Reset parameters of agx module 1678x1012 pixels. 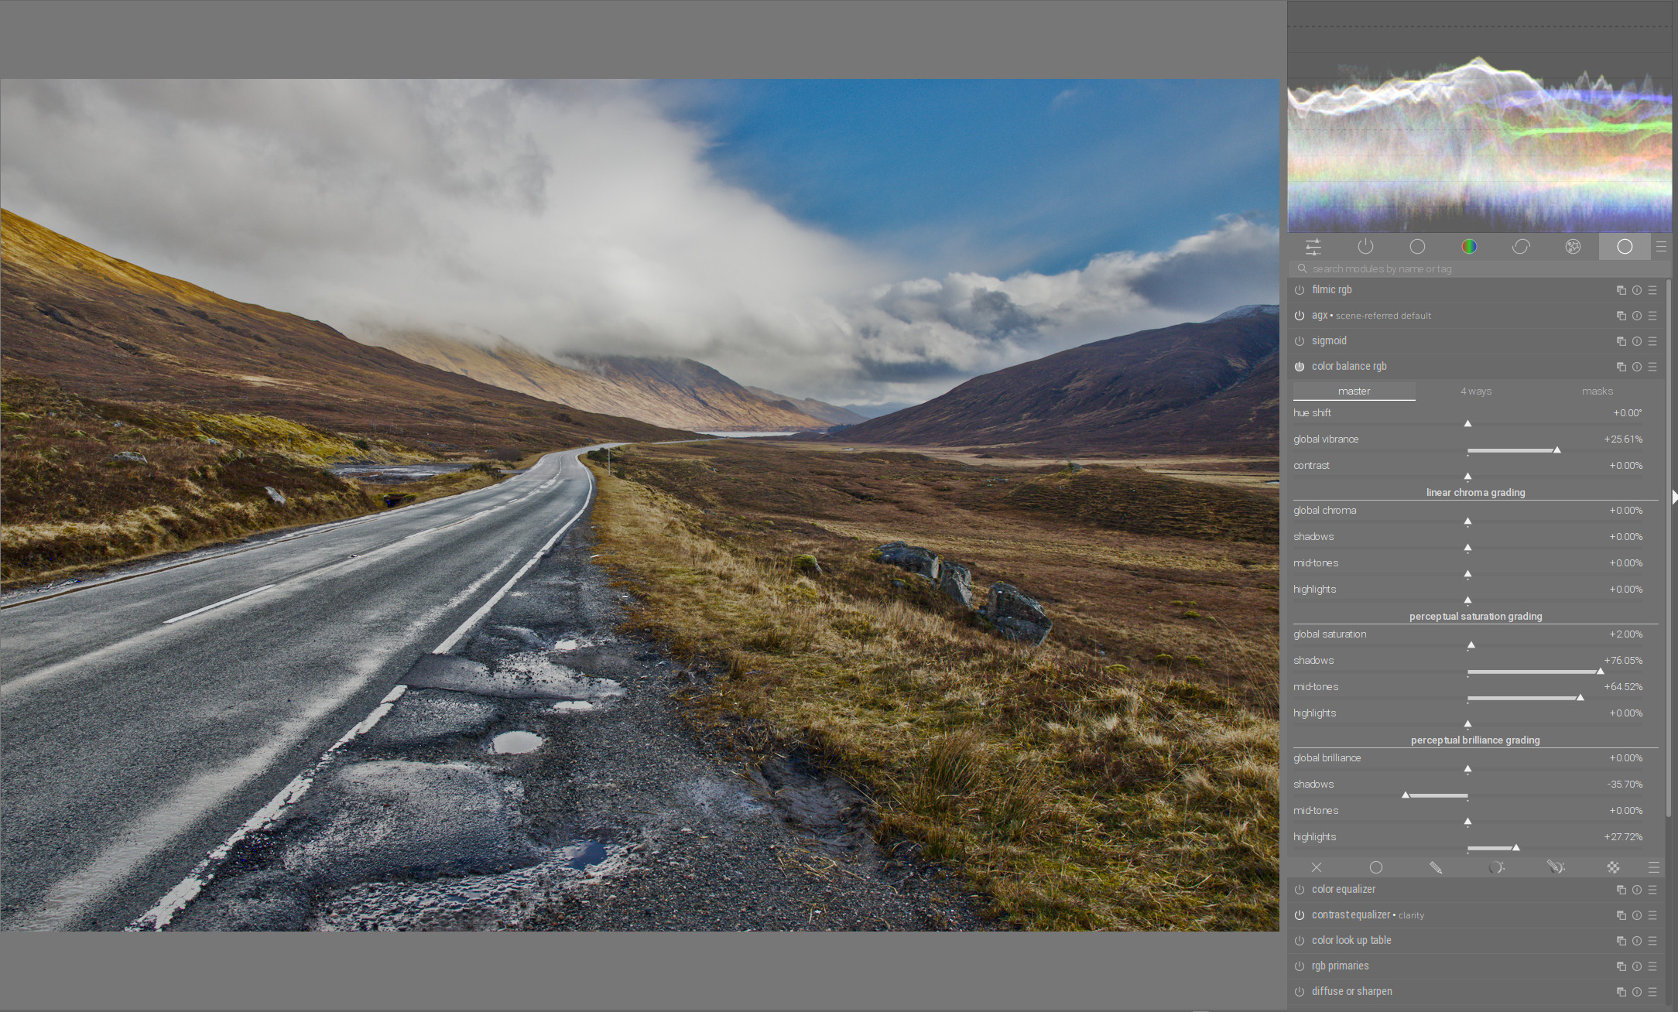point(1637,316)
